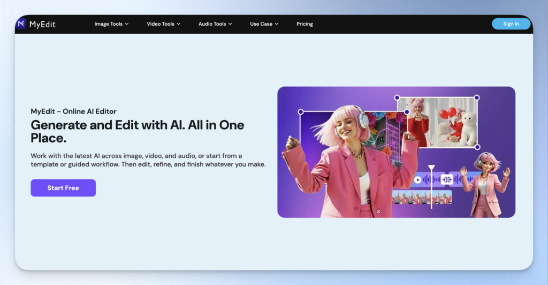
Task: Open the Image Tools menu
Action: (111, 24)
